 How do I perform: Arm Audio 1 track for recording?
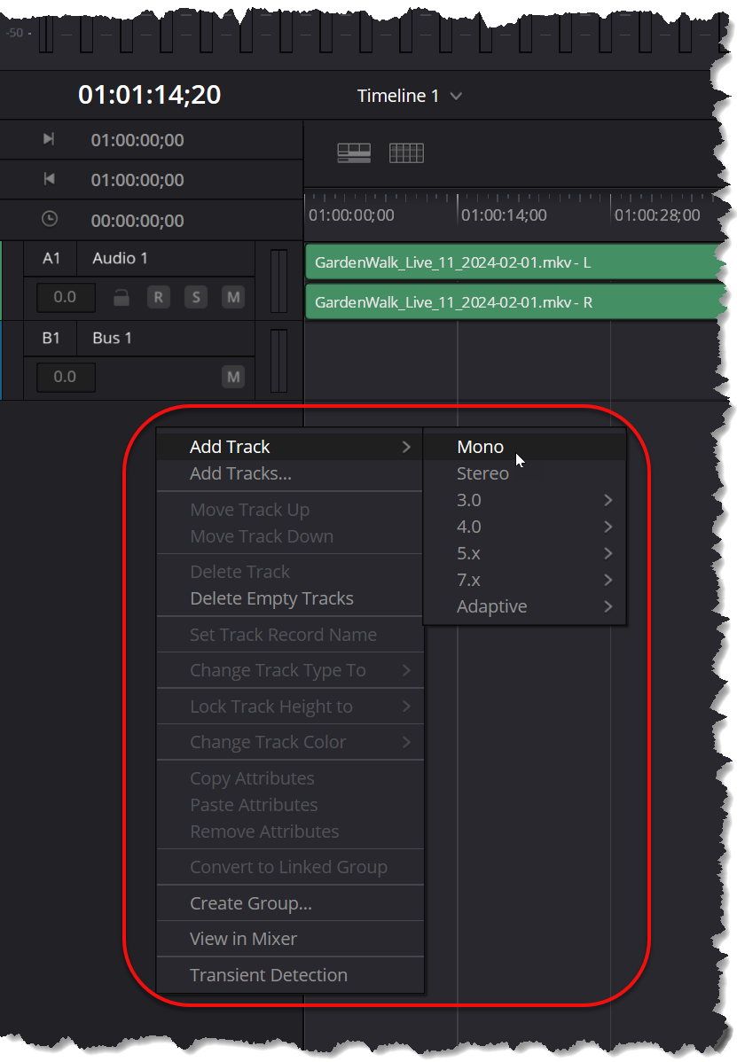[x=158, y=298]
